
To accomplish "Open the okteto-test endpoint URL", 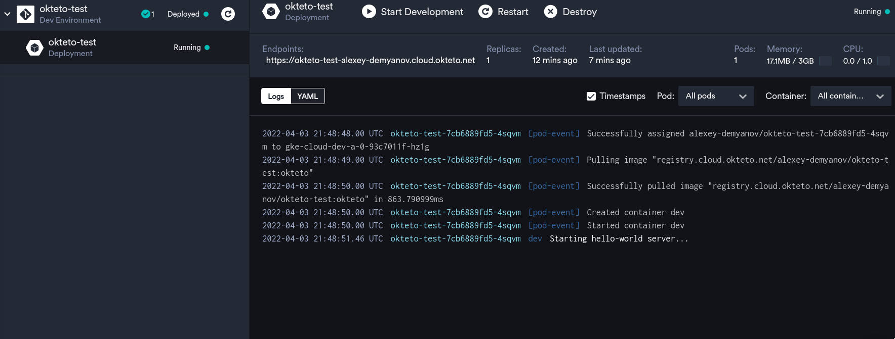I will (x=370, y=60).
